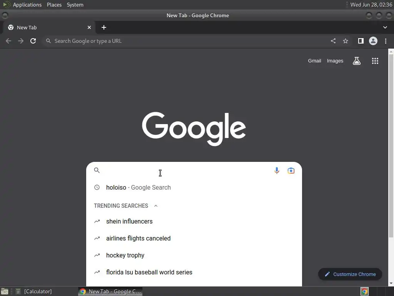Open the Gmail link
394x296 pixels.
pos(315,61)
